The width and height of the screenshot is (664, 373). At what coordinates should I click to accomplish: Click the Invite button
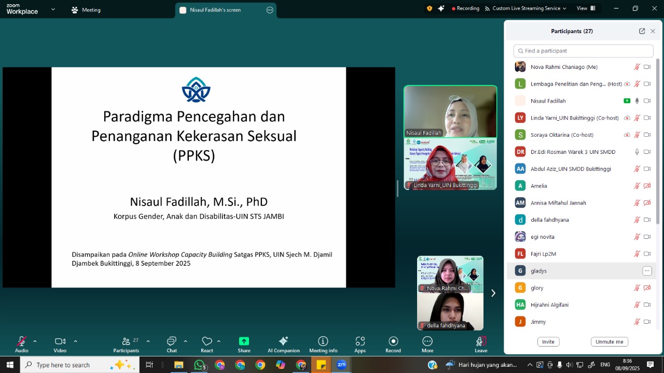coord(548,342)
